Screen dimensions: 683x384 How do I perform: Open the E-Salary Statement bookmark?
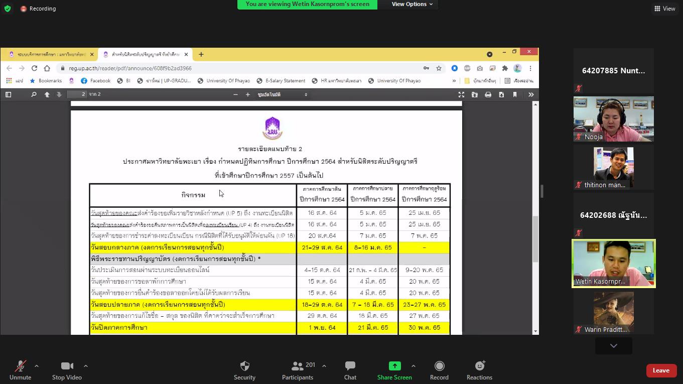[281, 81]
